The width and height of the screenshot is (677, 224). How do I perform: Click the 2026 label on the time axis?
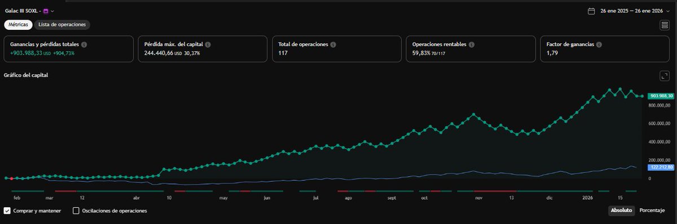pyautogui.click(x=587, y=198)
